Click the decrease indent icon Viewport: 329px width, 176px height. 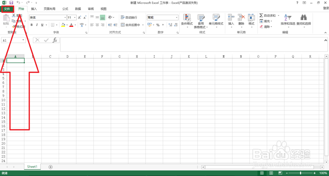[110, 25]
